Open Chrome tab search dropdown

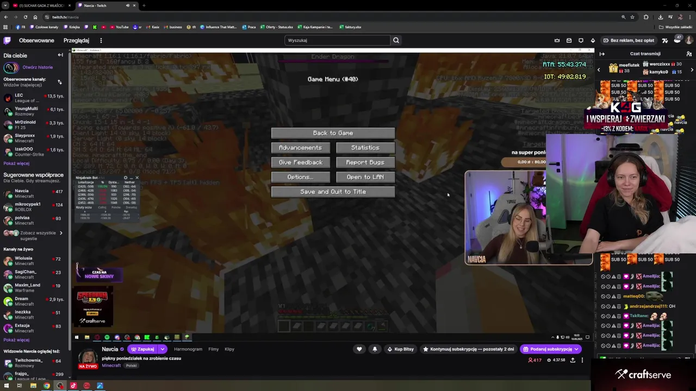pyautogui.click(x=5, y=5)
